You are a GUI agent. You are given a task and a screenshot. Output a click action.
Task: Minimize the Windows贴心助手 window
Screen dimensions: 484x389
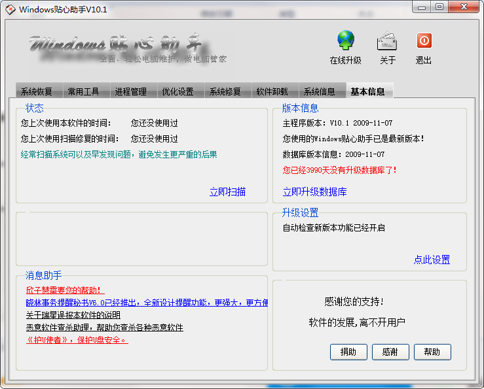coord(422,7)
